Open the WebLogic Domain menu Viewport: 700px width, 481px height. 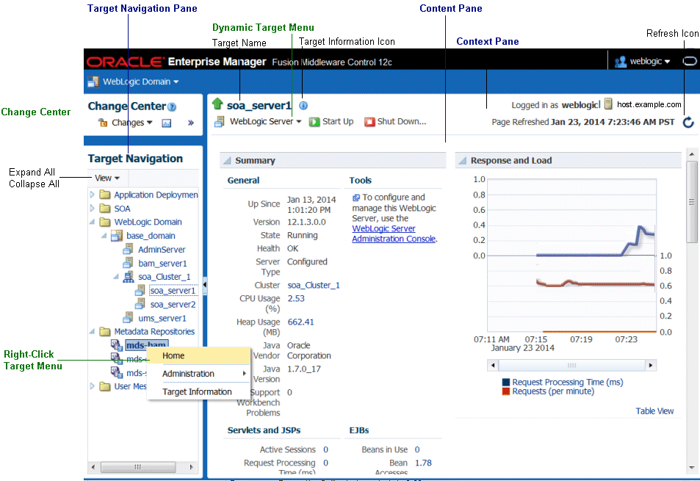click(140, 82)
